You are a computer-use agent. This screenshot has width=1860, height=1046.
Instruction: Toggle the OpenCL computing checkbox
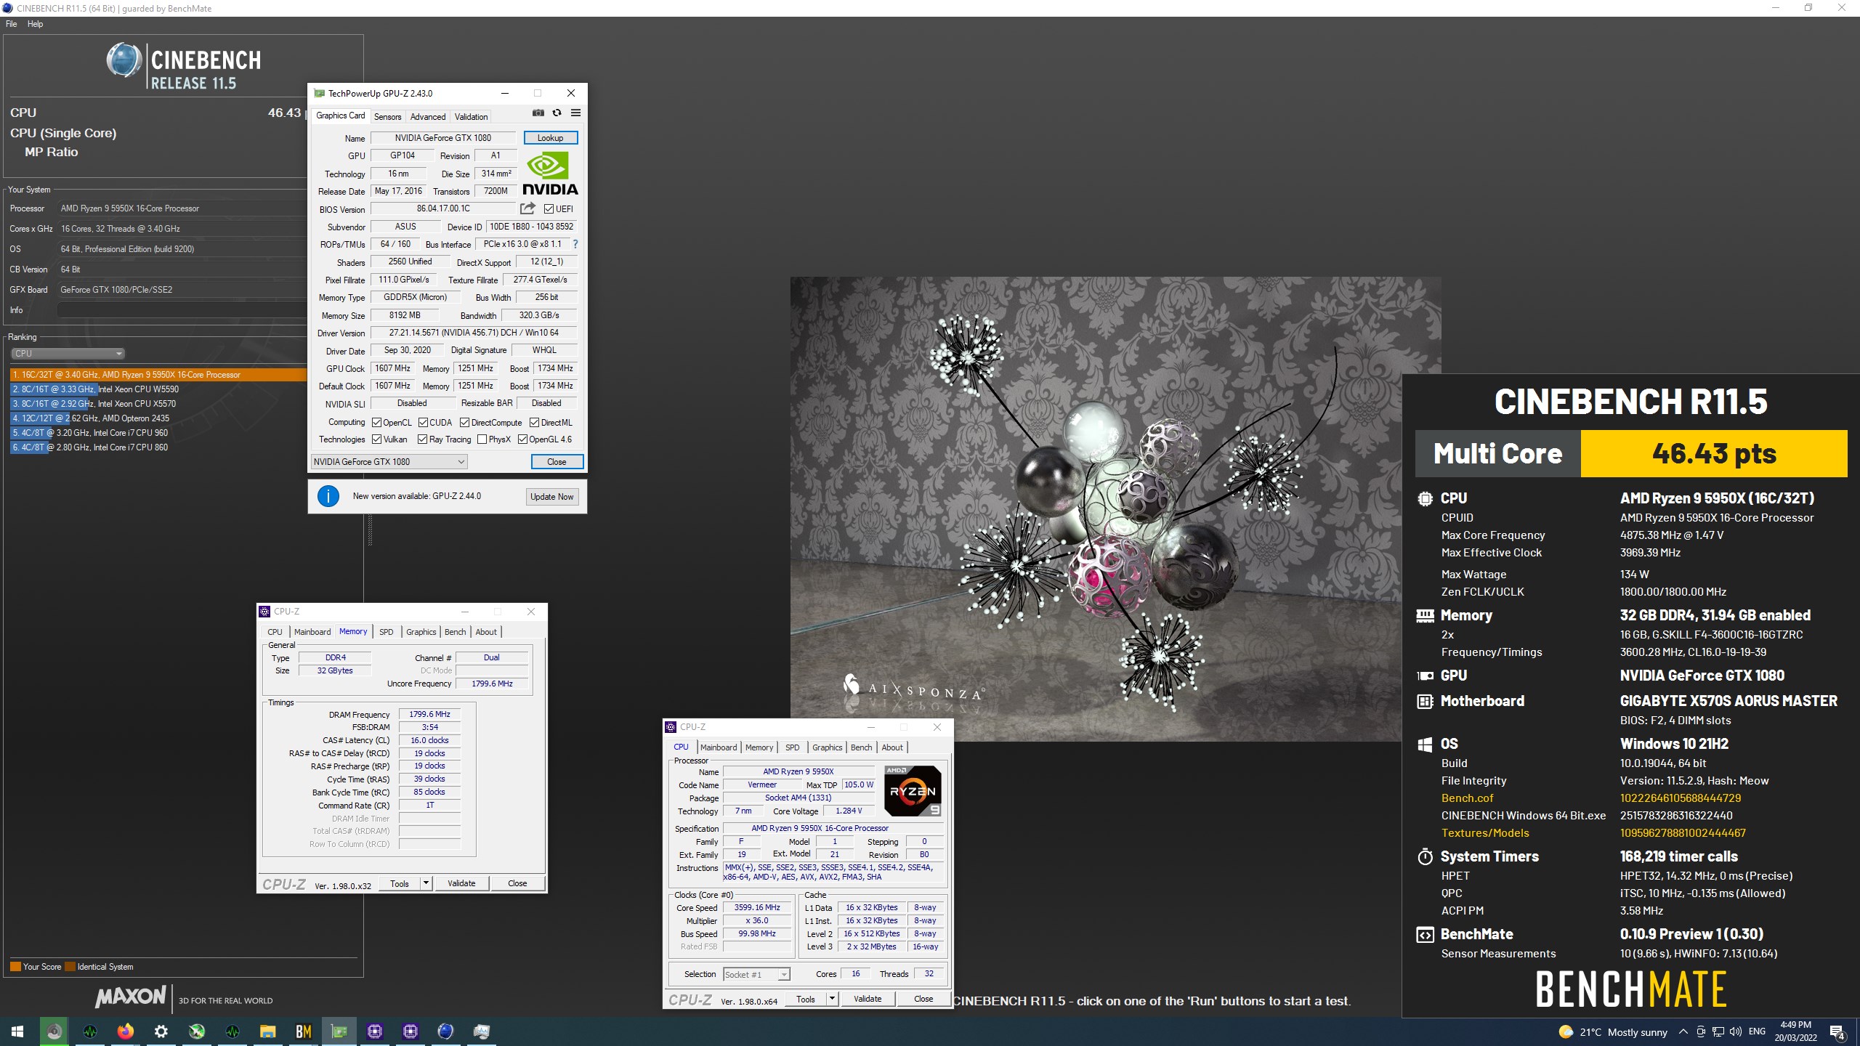[376, 423]
